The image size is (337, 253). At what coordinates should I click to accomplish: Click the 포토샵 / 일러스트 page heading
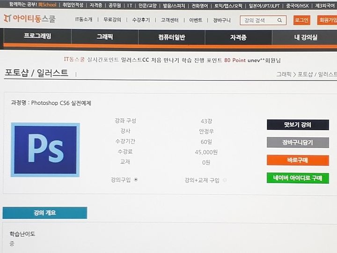tap(37, 73)
